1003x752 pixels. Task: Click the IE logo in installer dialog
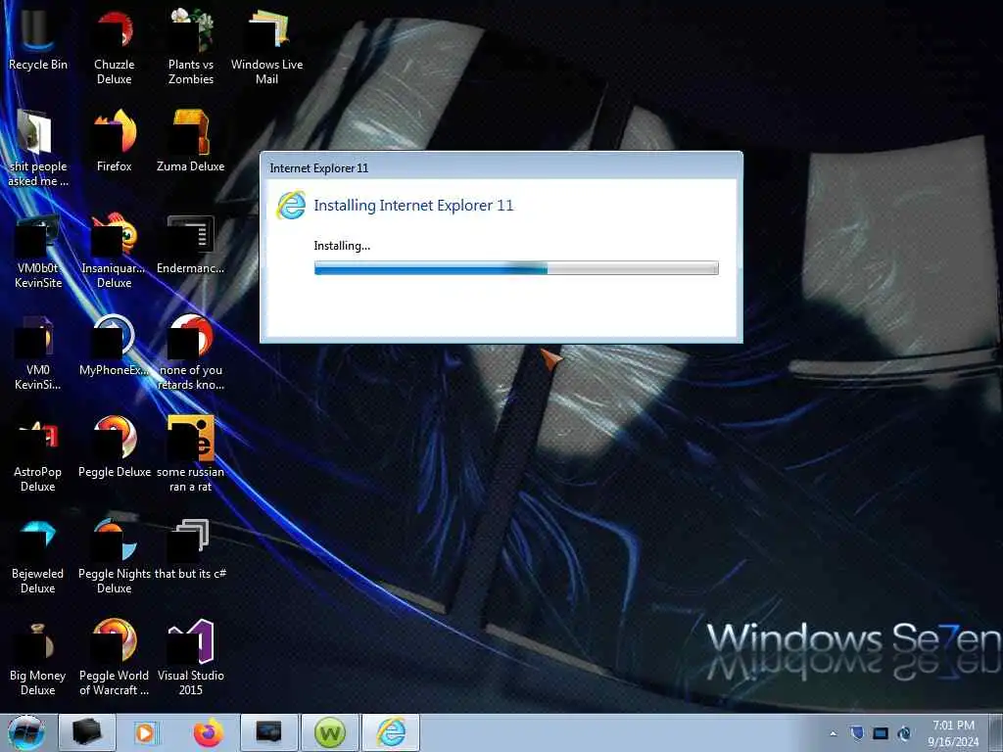[x=291, y=206]
